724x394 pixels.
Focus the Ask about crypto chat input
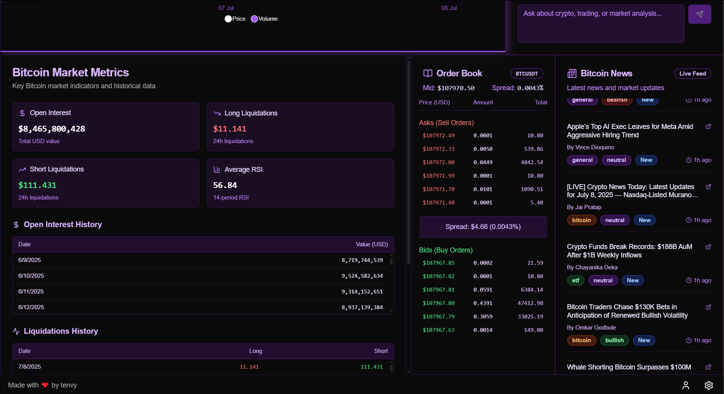601,24
